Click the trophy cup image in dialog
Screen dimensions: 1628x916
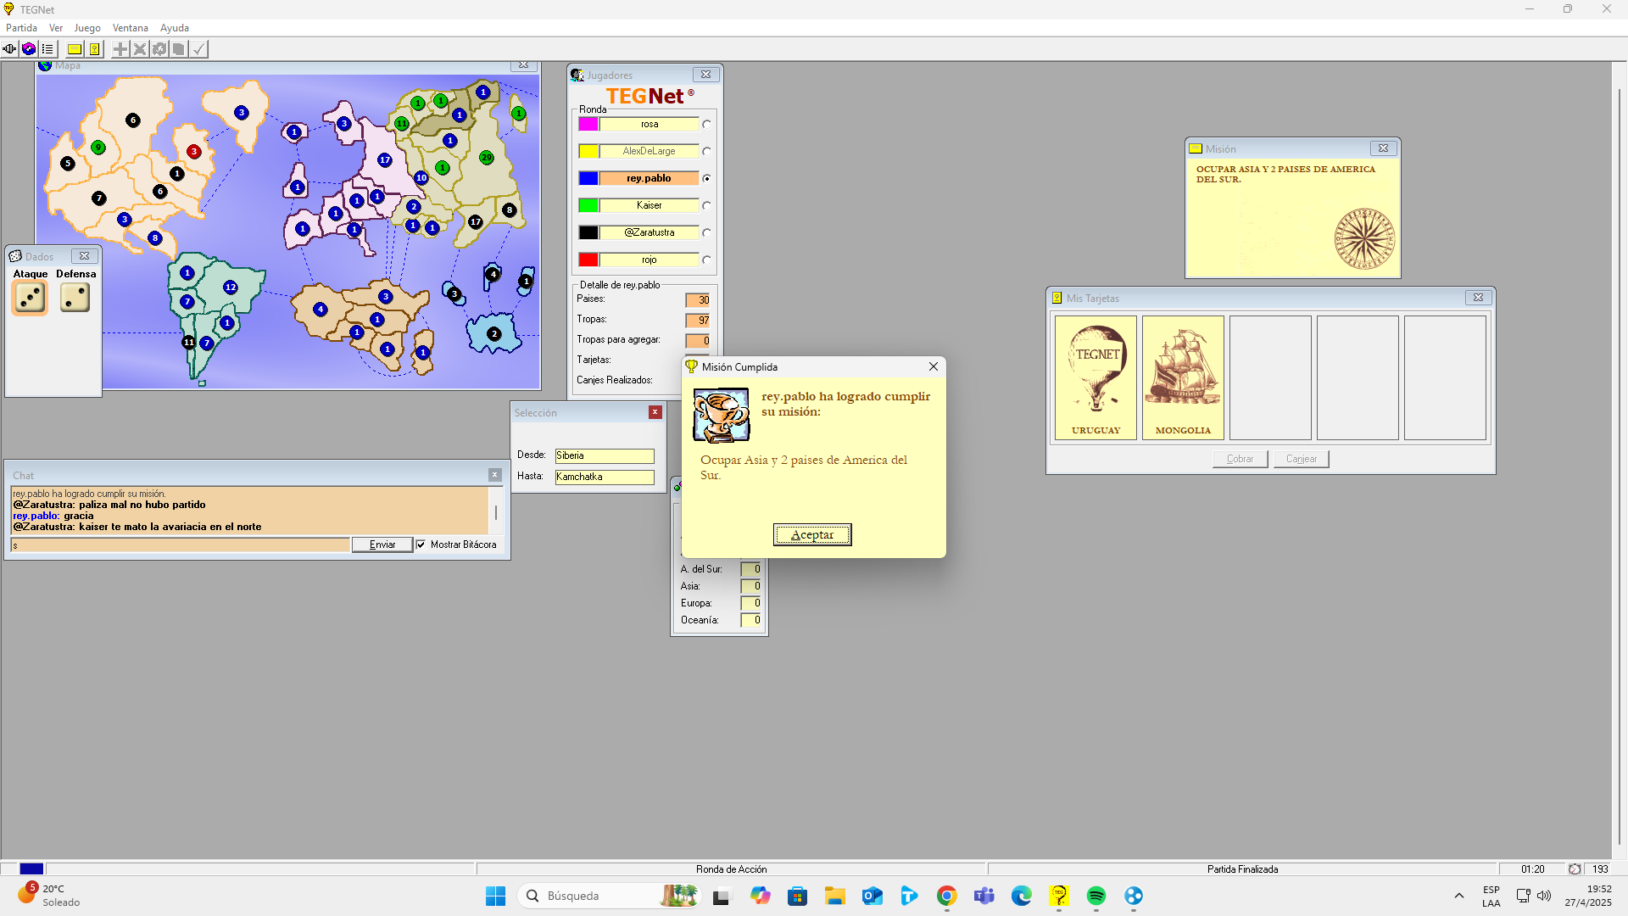(x=721, y=415)
